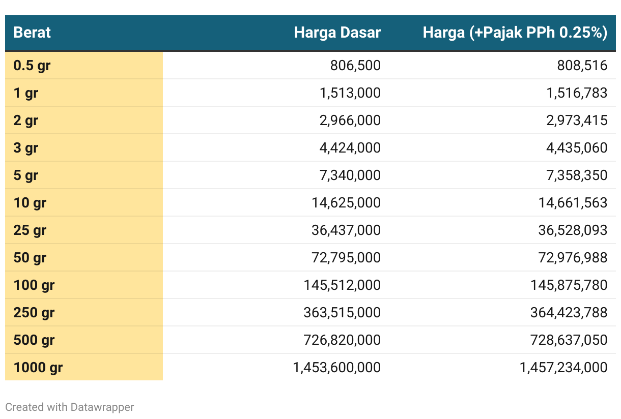Select the 25 gr row label
Screen dimensions: 621x419
[30, 230]
